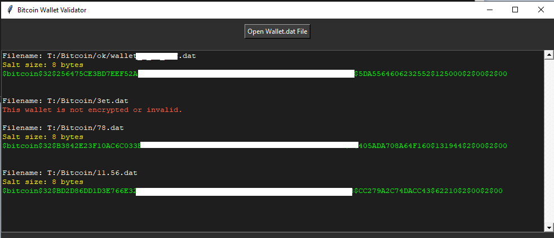Click the Salt size line under 11.56.dat

[43, 182]
